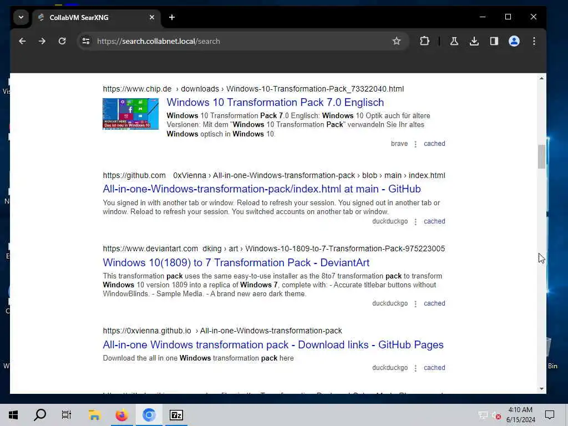Screen dimensions: 568x426
Task: Open the Windows Start menu
Action: (13, 415)
